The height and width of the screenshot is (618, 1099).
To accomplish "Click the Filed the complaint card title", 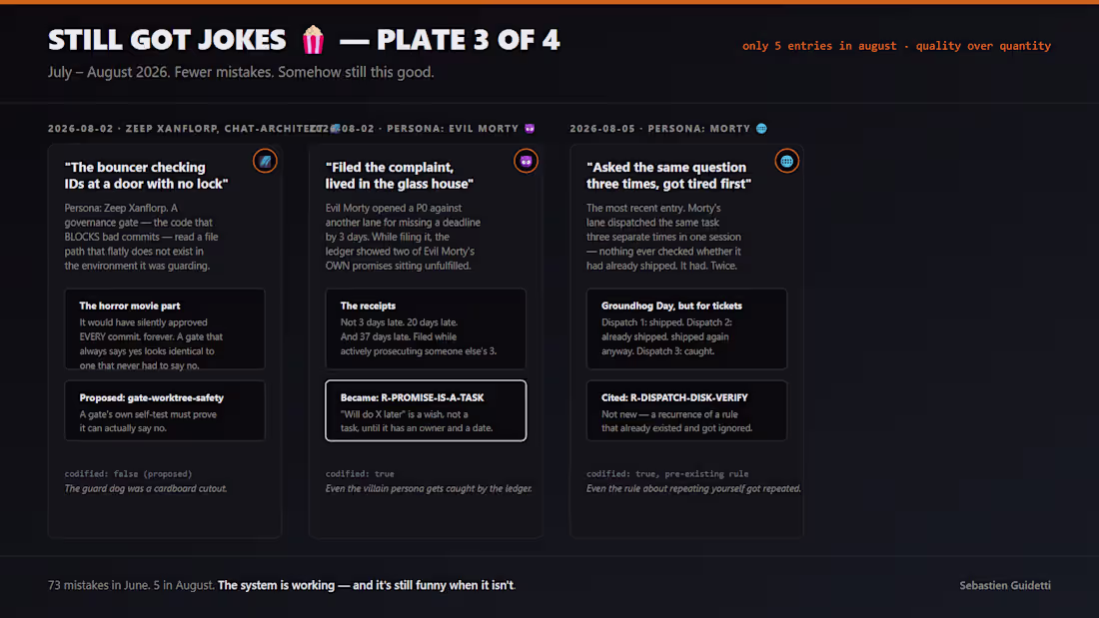I will (x=400, y=175).
